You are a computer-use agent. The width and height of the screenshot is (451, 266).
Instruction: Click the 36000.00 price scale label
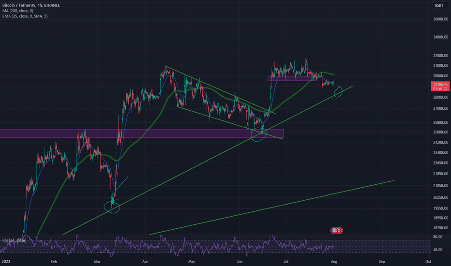coord(441,19)
